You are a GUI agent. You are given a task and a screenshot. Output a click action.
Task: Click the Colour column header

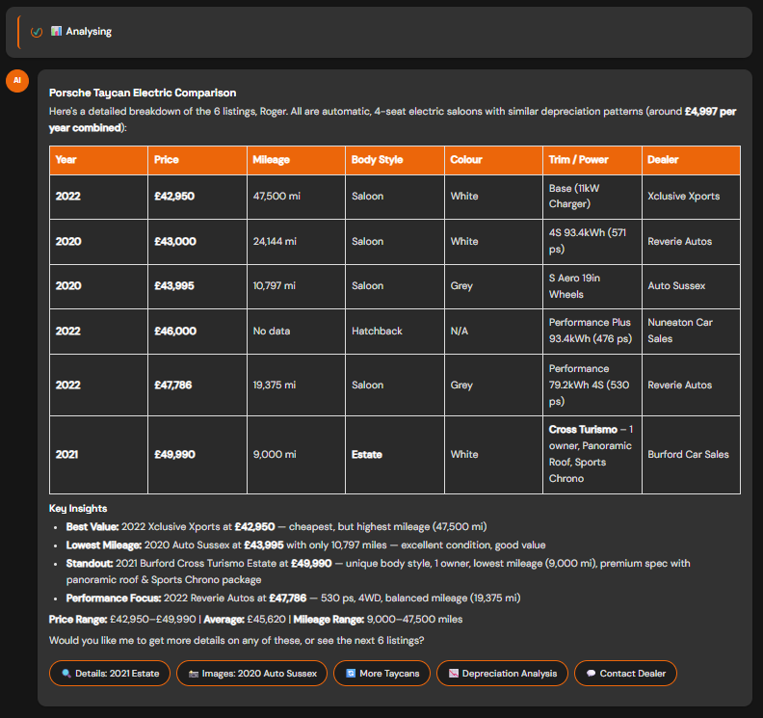[x=494, y=160]
